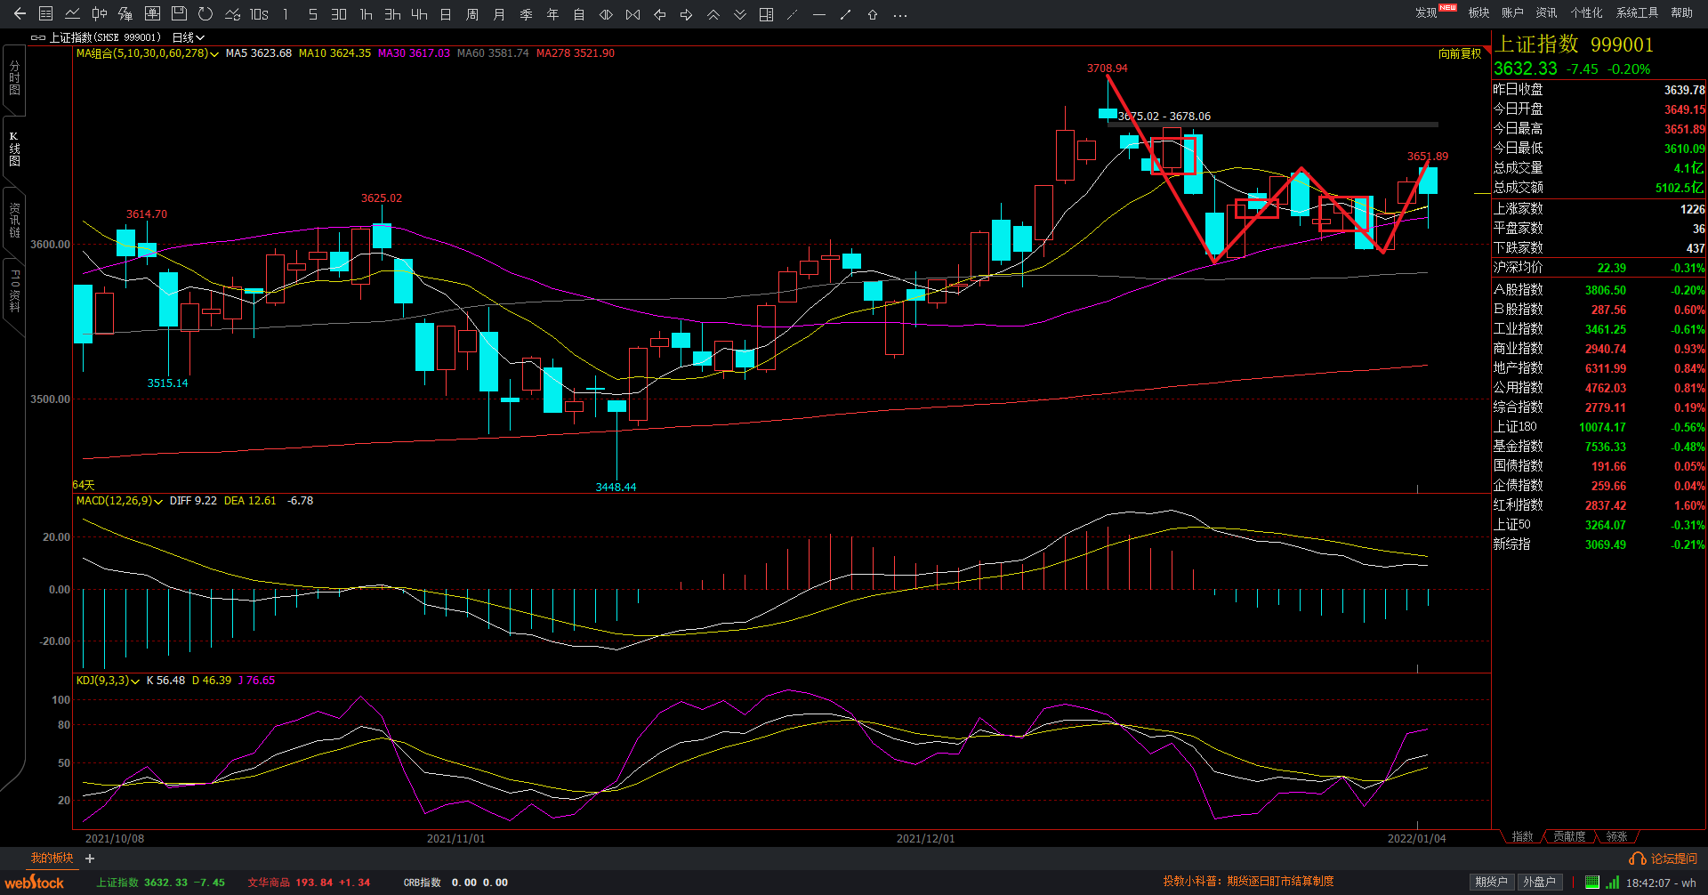Open the news ticker 投教小科普 message
Screen dimensions: 1708x895
(x=1248, y=882)
